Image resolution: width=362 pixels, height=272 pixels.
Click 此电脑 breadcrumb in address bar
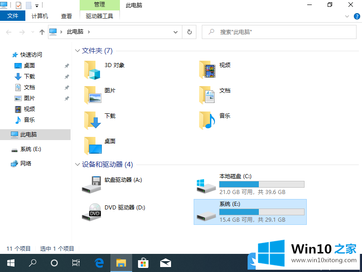[x=75, y=32]
